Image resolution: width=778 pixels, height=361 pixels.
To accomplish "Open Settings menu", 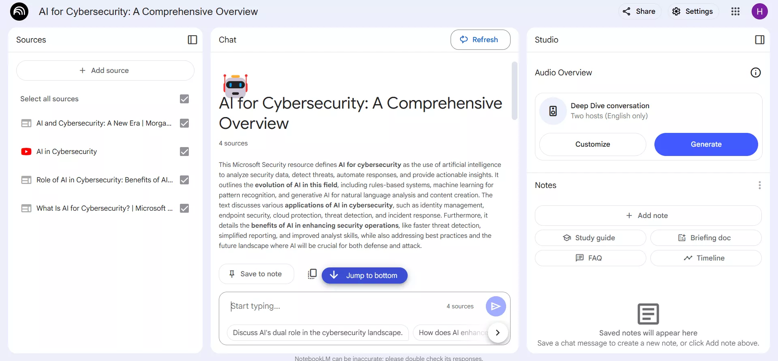I will (x=693, y=11).
